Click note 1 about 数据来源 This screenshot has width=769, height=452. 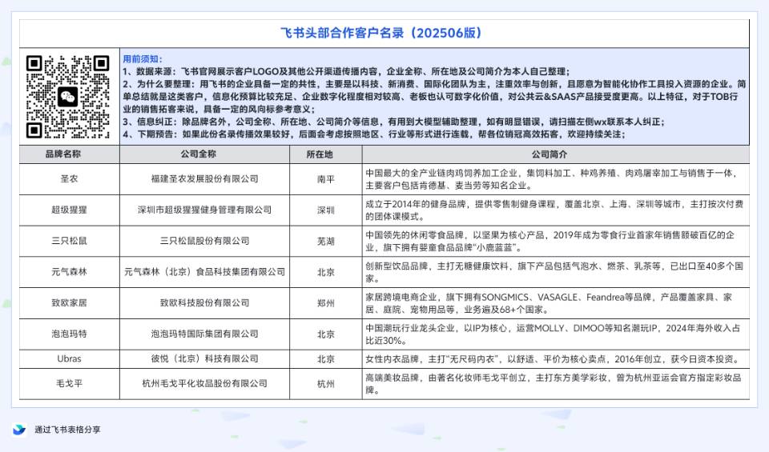[x=346, y=71]
